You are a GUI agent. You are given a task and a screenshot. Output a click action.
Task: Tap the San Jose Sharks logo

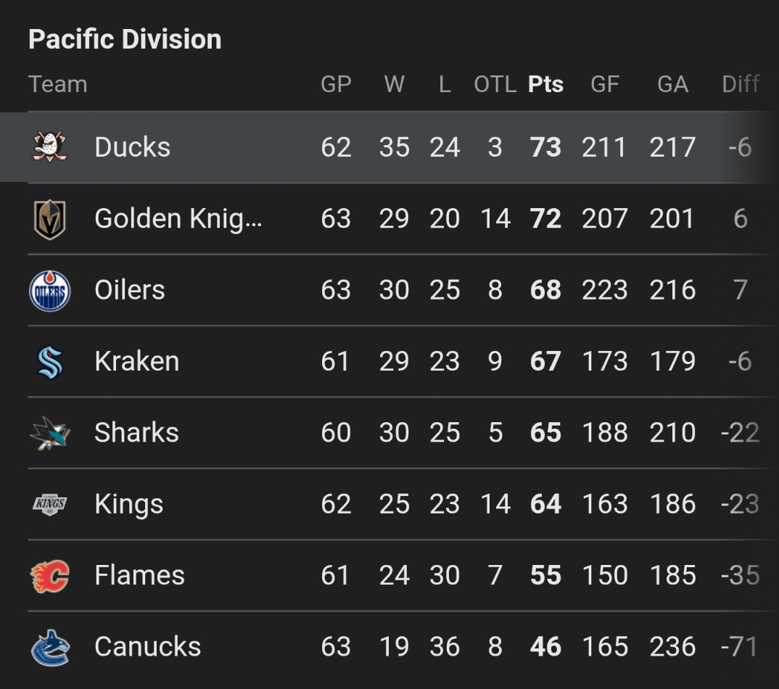coord(50,433)
